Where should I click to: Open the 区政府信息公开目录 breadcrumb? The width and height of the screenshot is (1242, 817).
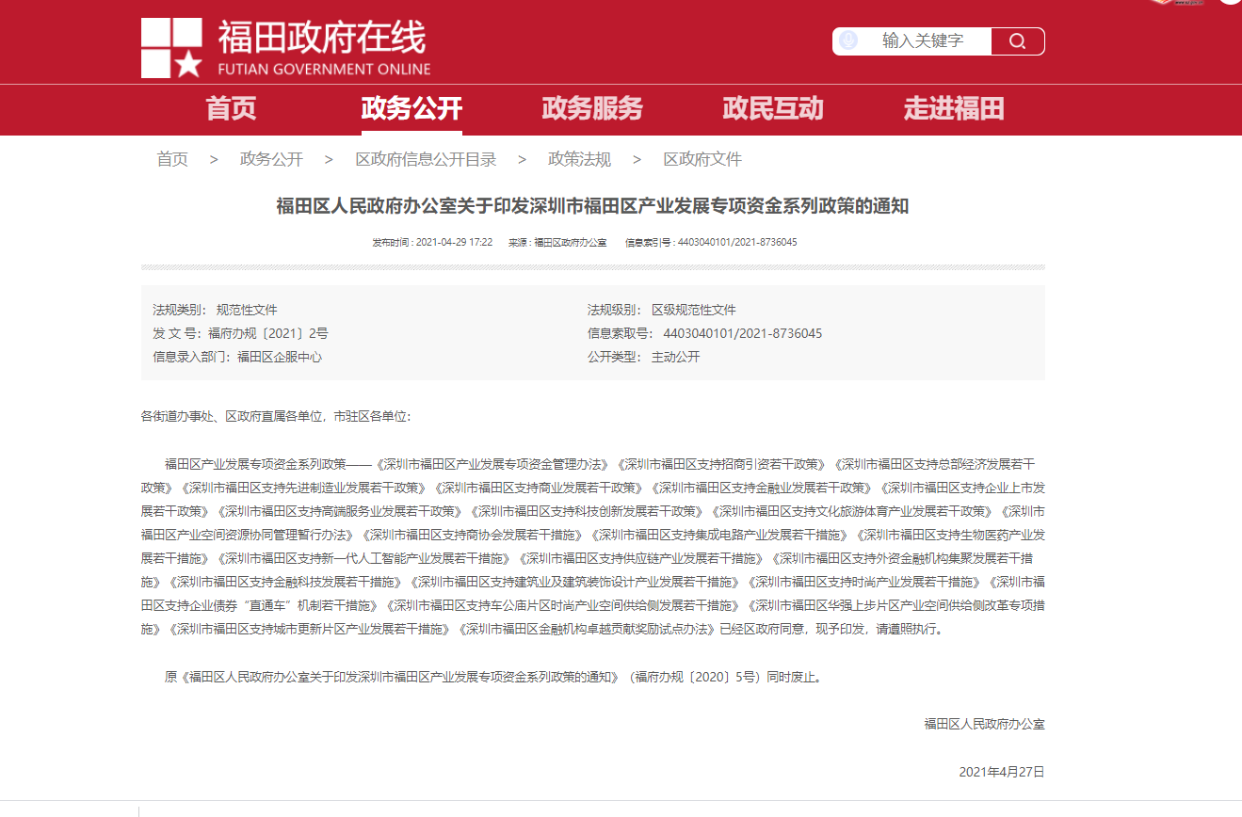pos(426,160)
